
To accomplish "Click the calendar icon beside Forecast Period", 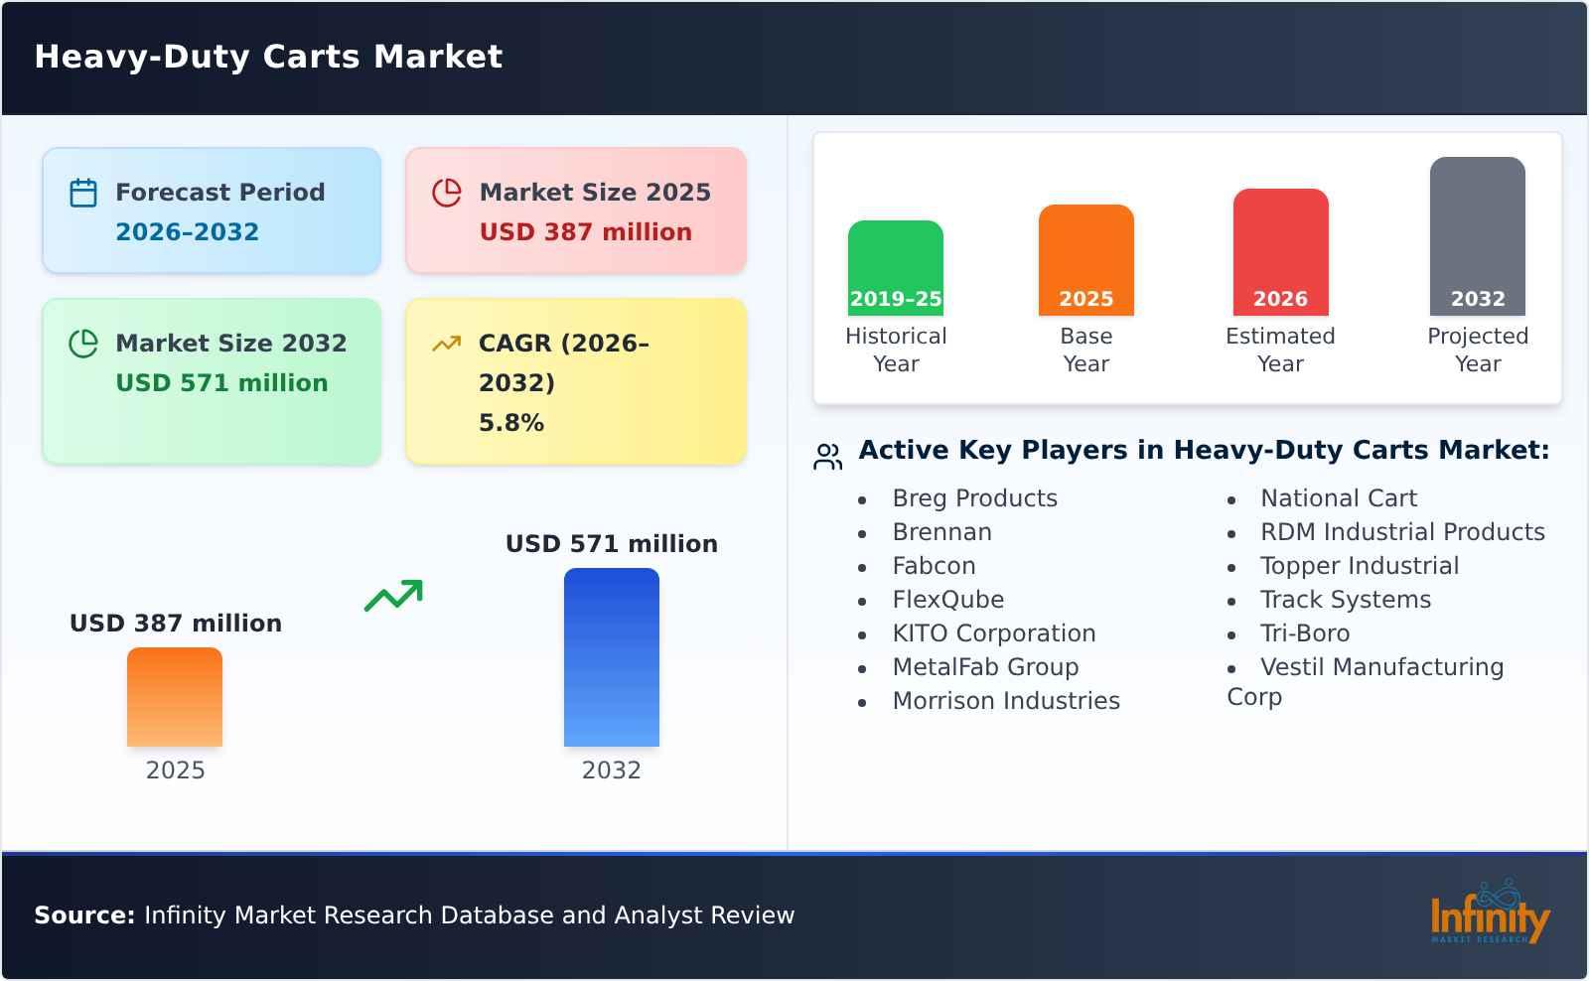I will pyautogui.click(x=84, y=191).
